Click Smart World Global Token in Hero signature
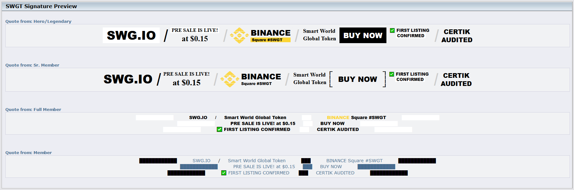Image resolution: width=574 pixels, height=190 pixels. point(319,35)
